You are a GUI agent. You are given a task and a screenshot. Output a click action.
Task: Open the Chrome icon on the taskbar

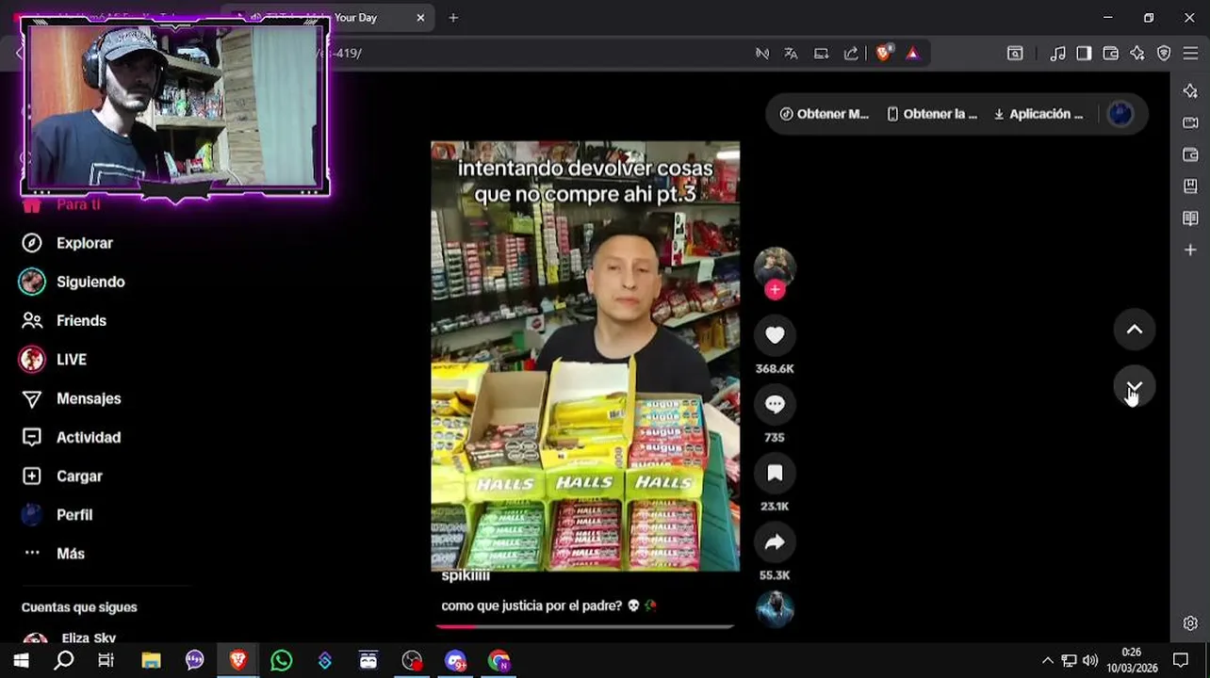499,661
